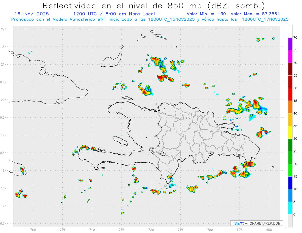This screenshot has width=302, height=233.
Task: Select the gold 35–40 dBZ color band
Action: point(290,120)
